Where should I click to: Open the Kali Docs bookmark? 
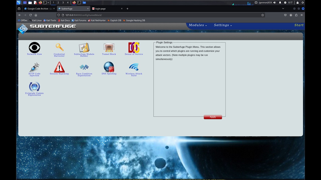click(64, 20)
